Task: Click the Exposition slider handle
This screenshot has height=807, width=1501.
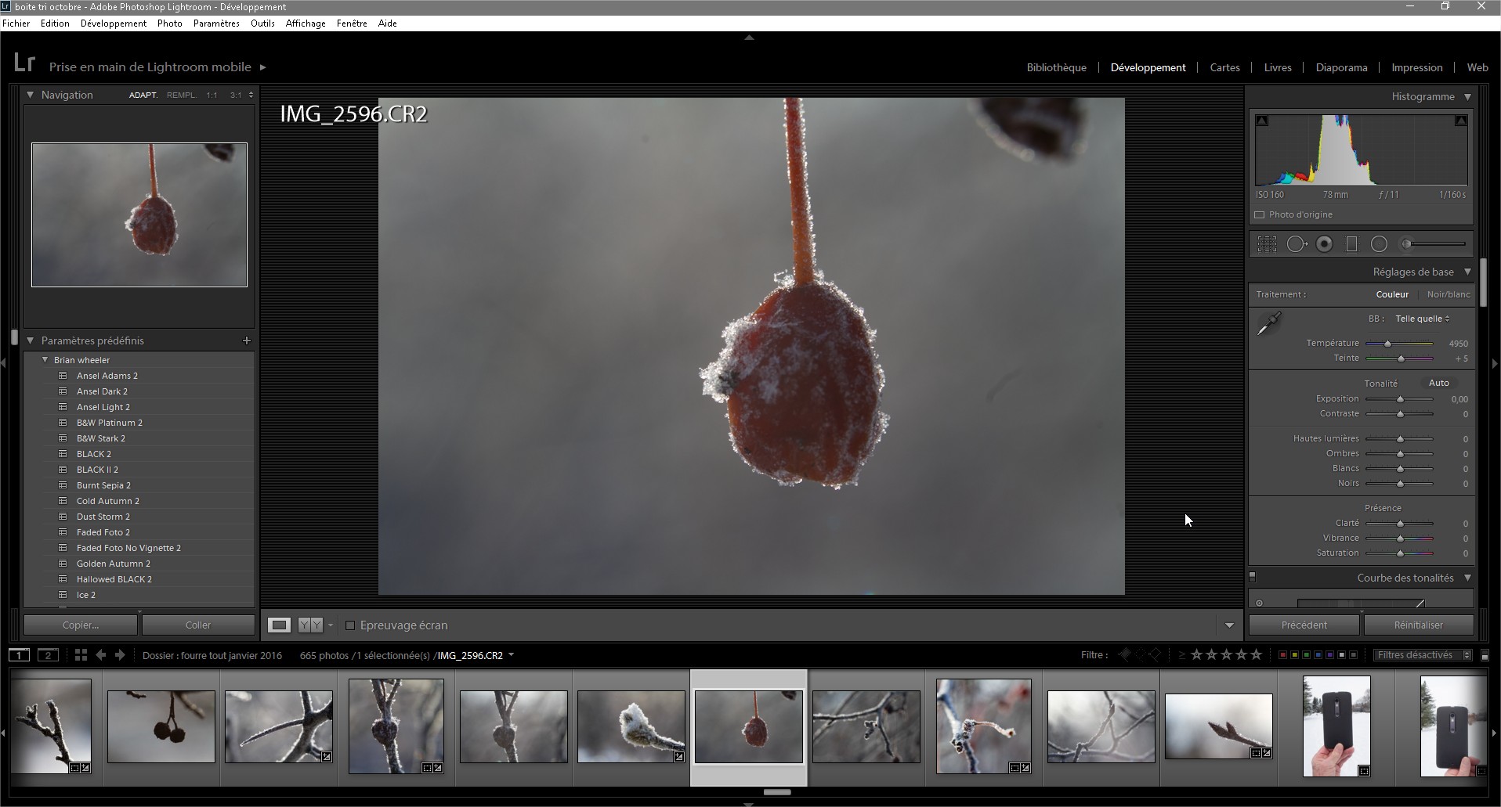Action: 1400,399
